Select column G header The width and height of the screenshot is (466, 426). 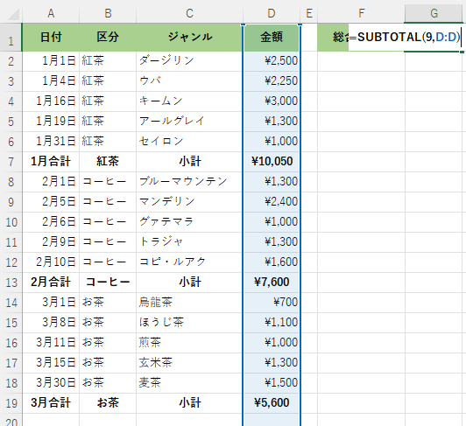[x=434, y=13]
